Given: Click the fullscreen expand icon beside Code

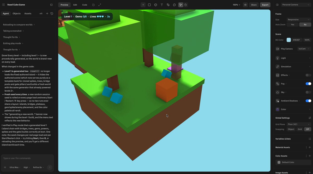Looking at the screenshot, I should click(x=100, y=5).
